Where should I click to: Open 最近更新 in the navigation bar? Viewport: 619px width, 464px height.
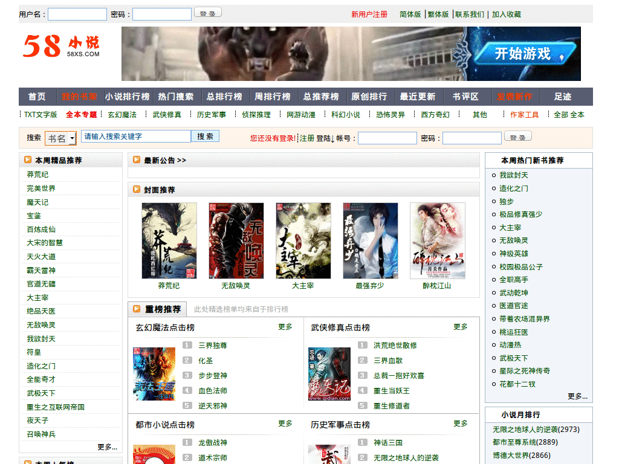pyautogui.click(x=418, y=97)
